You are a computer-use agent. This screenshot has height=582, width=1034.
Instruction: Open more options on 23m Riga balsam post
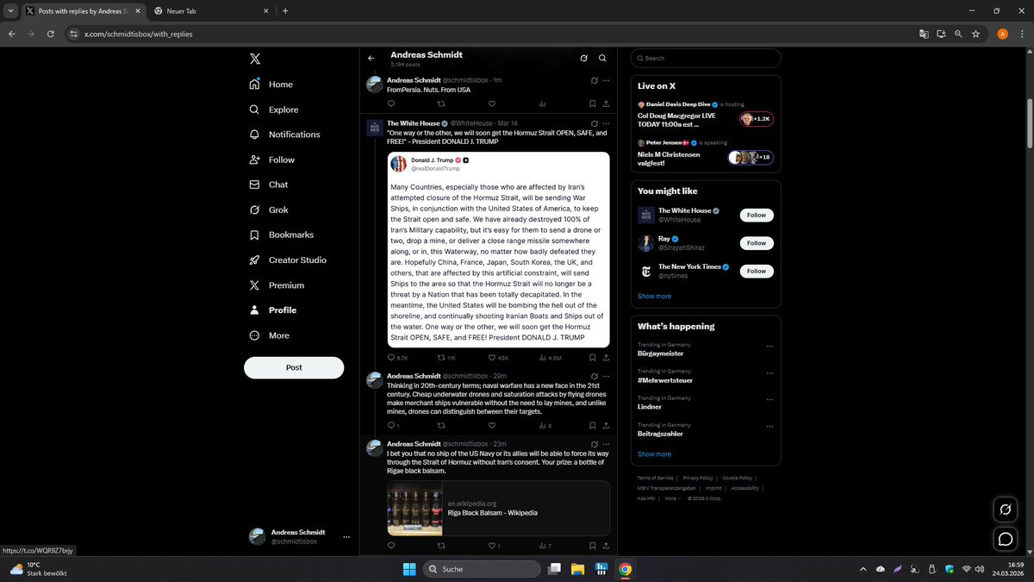pyautogui.click(x=606, y=443)
